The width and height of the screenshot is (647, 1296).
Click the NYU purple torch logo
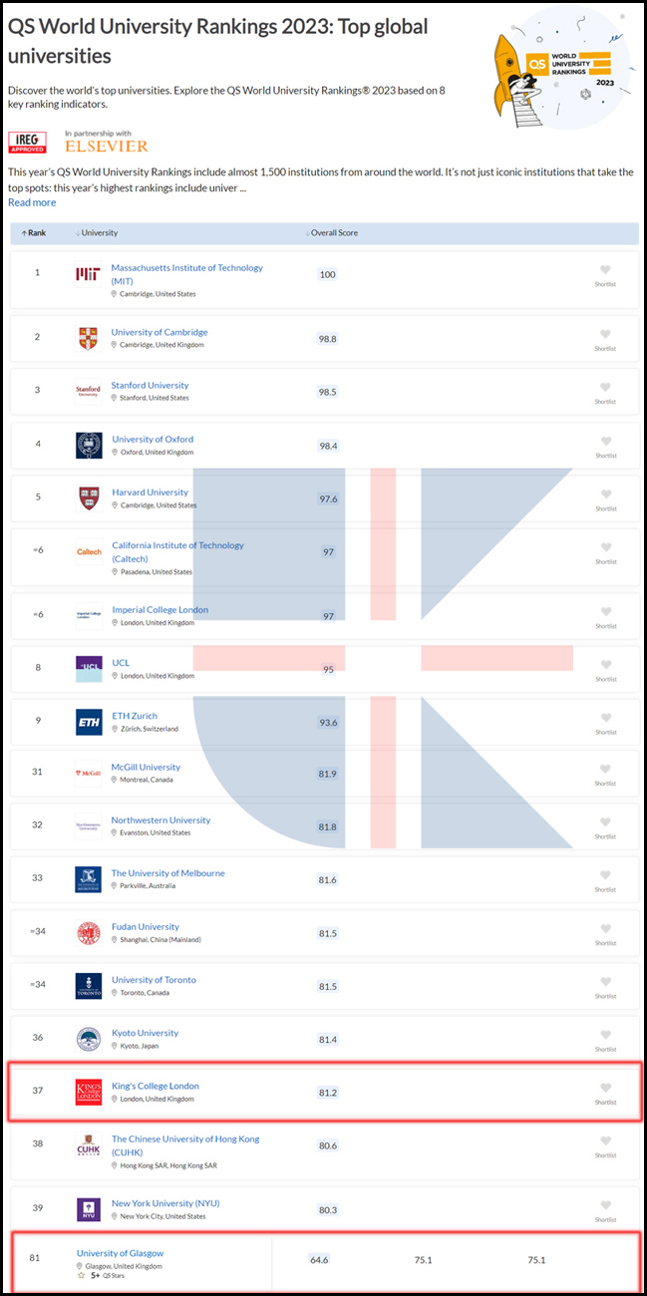89,1209
